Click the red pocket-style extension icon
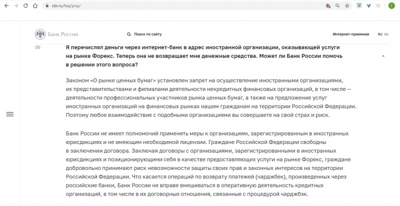The height and width of the screenshot is (206, 400). click(359, 5)
